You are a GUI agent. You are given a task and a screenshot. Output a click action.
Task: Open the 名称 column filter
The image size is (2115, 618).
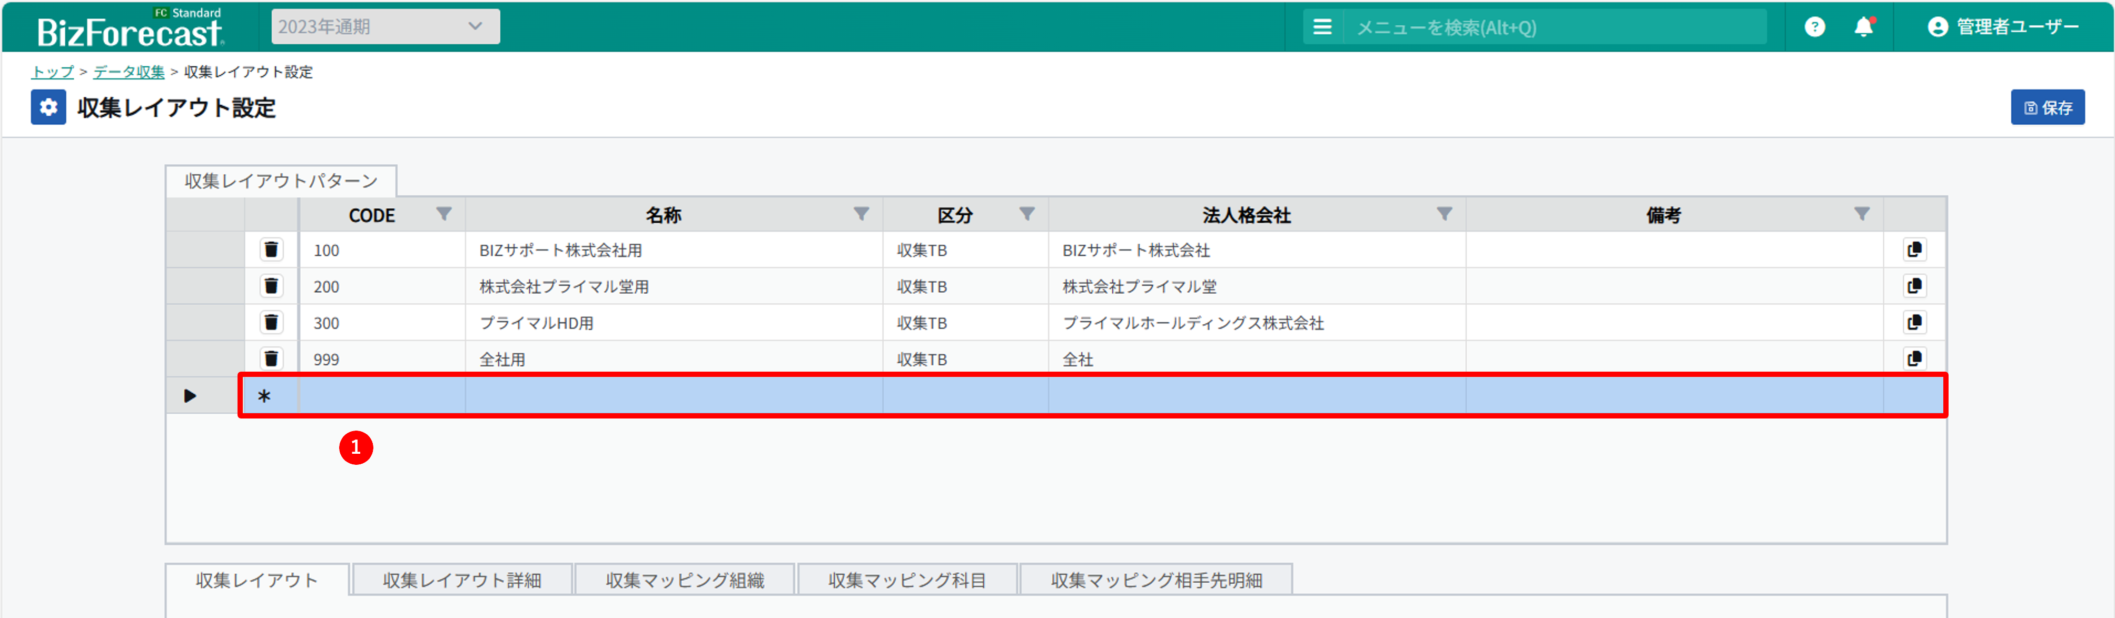click(861, 214)
